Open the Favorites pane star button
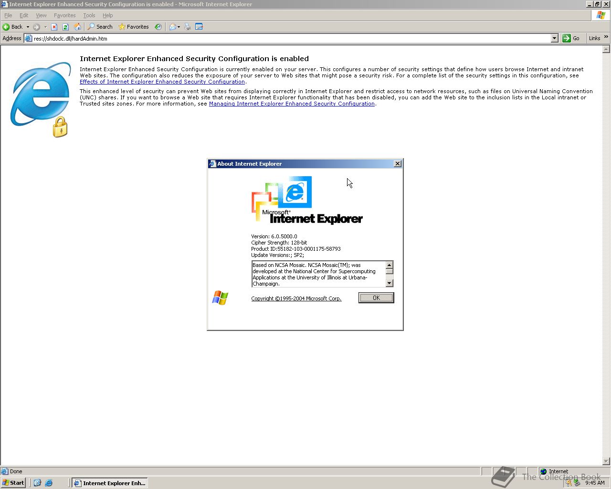Image resolution: width=611 pixels, height=489 pixels. point(134,27)
